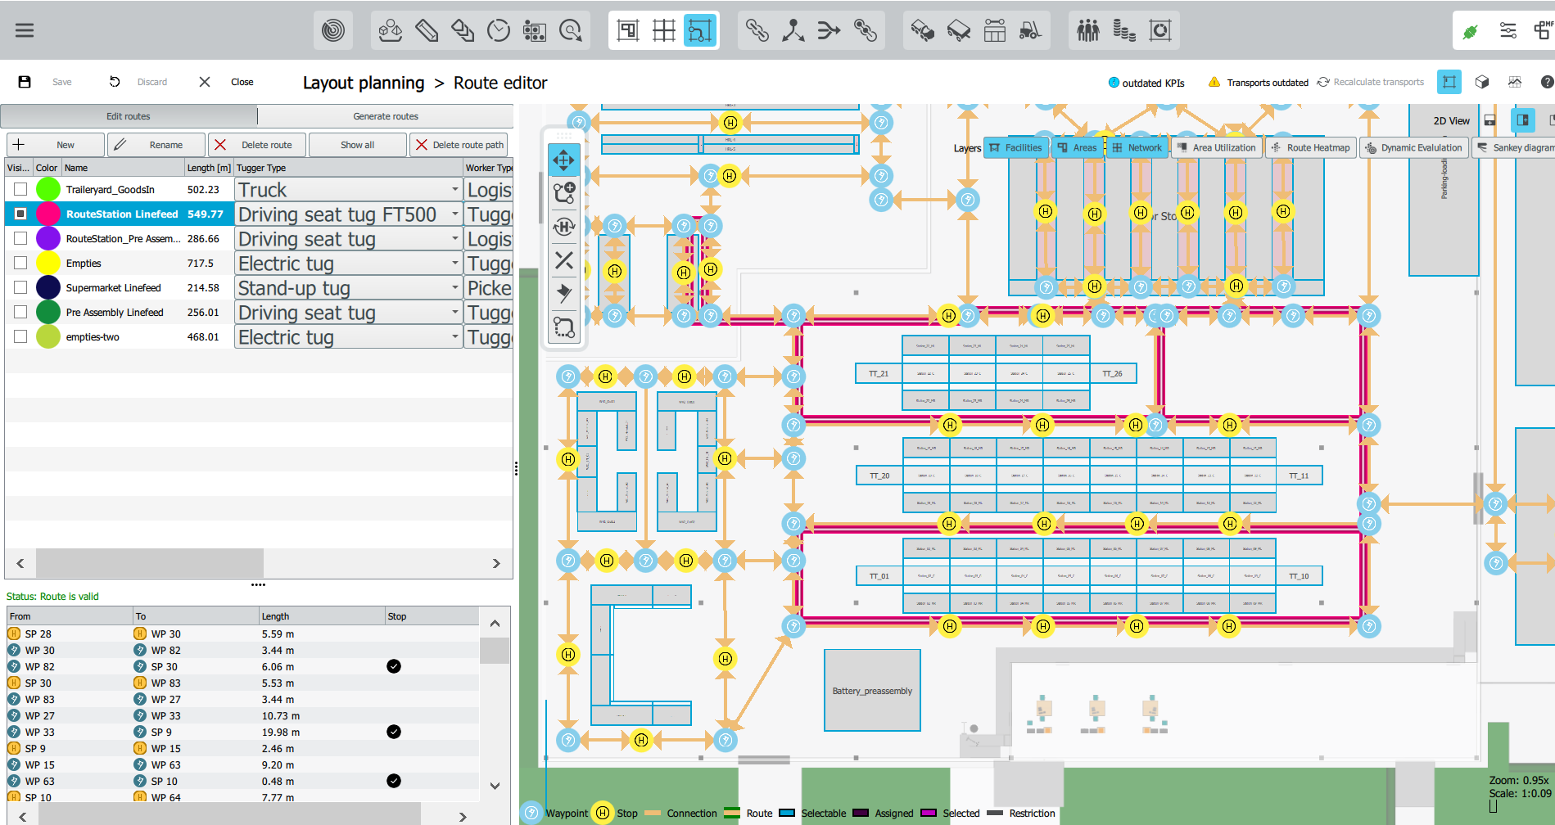Select the route loop tool at toolbar bottom
The height and width of the screenshot is (825, 1555).
(564, 327)
